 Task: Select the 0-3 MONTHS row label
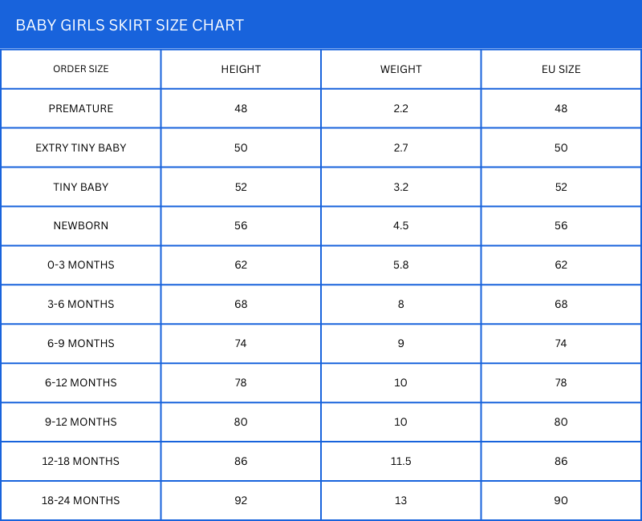81,265
